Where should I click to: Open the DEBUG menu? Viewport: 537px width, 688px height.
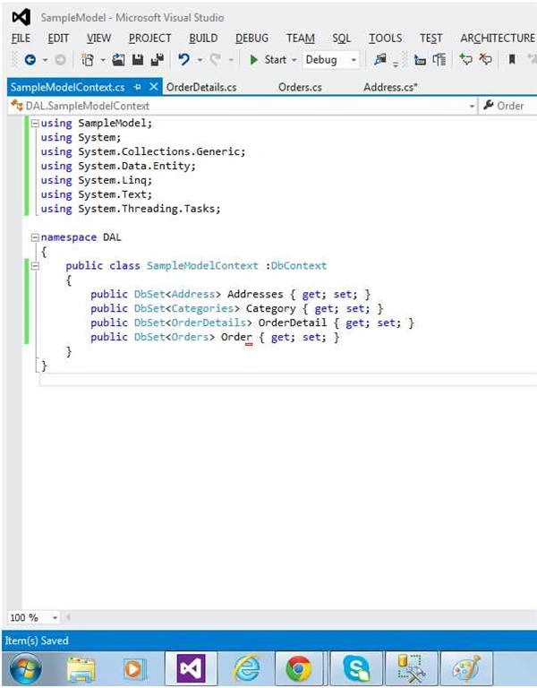click(x=252, y=39)
